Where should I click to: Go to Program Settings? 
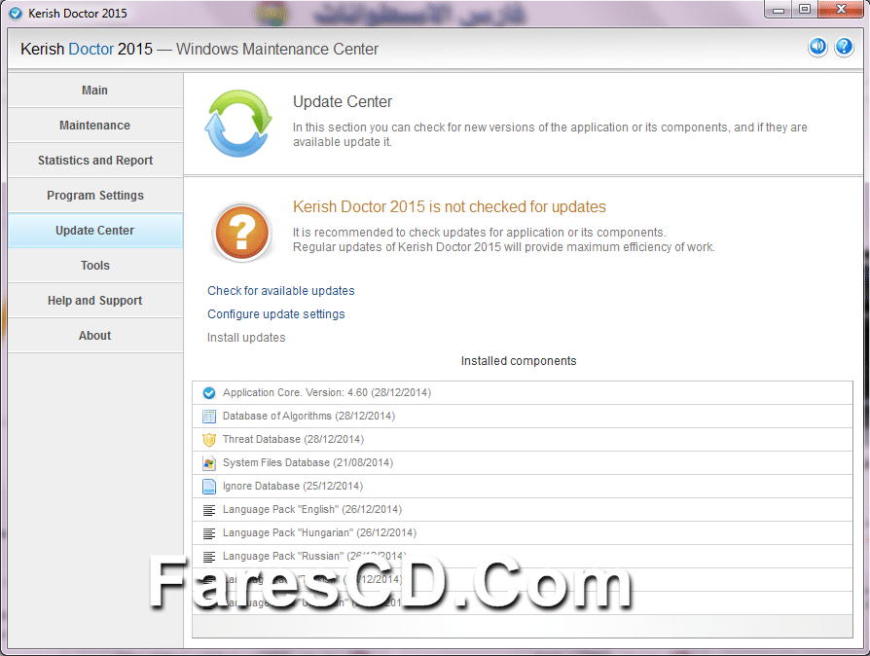[x=94, y=195]
